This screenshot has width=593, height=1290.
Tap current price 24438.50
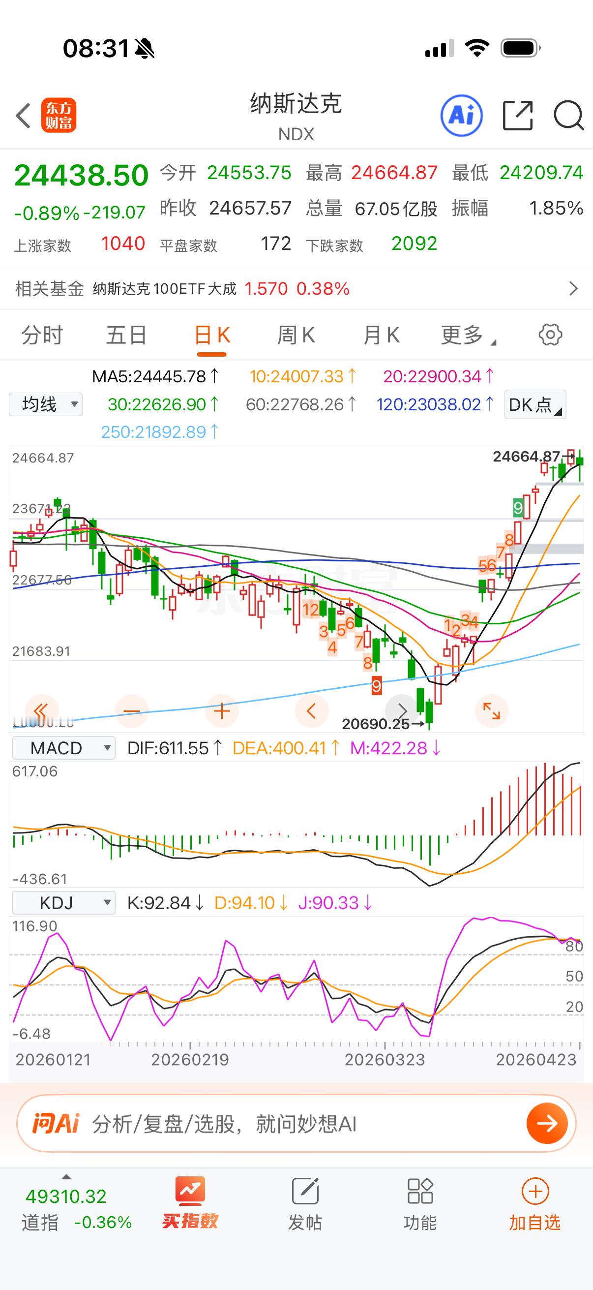(82, 175)
